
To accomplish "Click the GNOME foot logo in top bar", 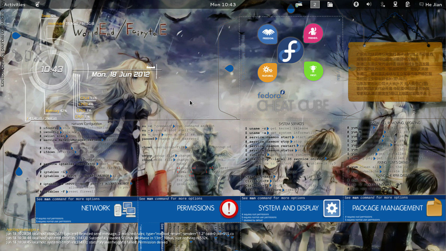I will tap(38, 5).
